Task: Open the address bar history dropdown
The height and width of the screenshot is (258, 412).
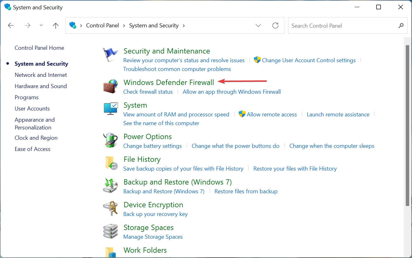Action: [258, 26]
